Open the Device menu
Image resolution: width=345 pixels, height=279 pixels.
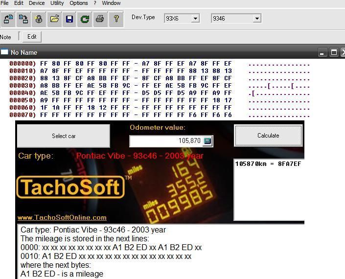(37, 3)
